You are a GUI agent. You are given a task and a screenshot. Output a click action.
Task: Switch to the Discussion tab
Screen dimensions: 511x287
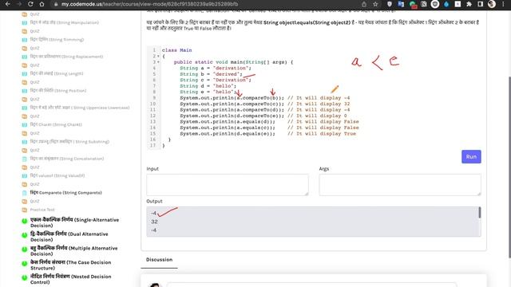(x=159, y=260)
